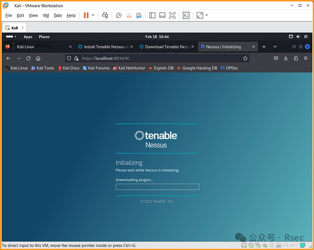This screenshot has height=250, width=314.
Task: Open the VMware View menu
Action: (33, 15)
